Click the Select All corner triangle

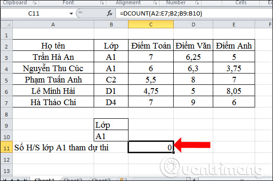(7, 25)
